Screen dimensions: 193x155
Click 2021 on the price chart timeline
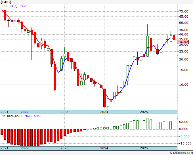[x=5, y=112]
